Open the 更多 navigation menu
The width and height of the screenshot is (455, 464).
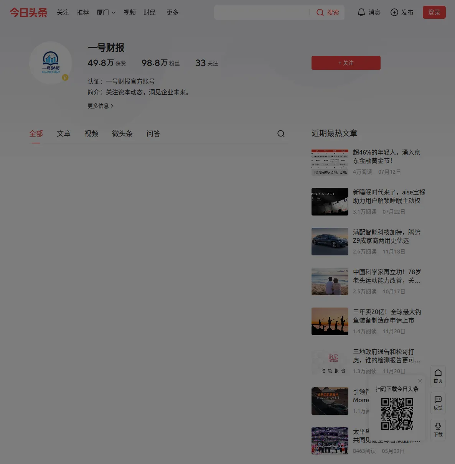[x=173, y=12]
